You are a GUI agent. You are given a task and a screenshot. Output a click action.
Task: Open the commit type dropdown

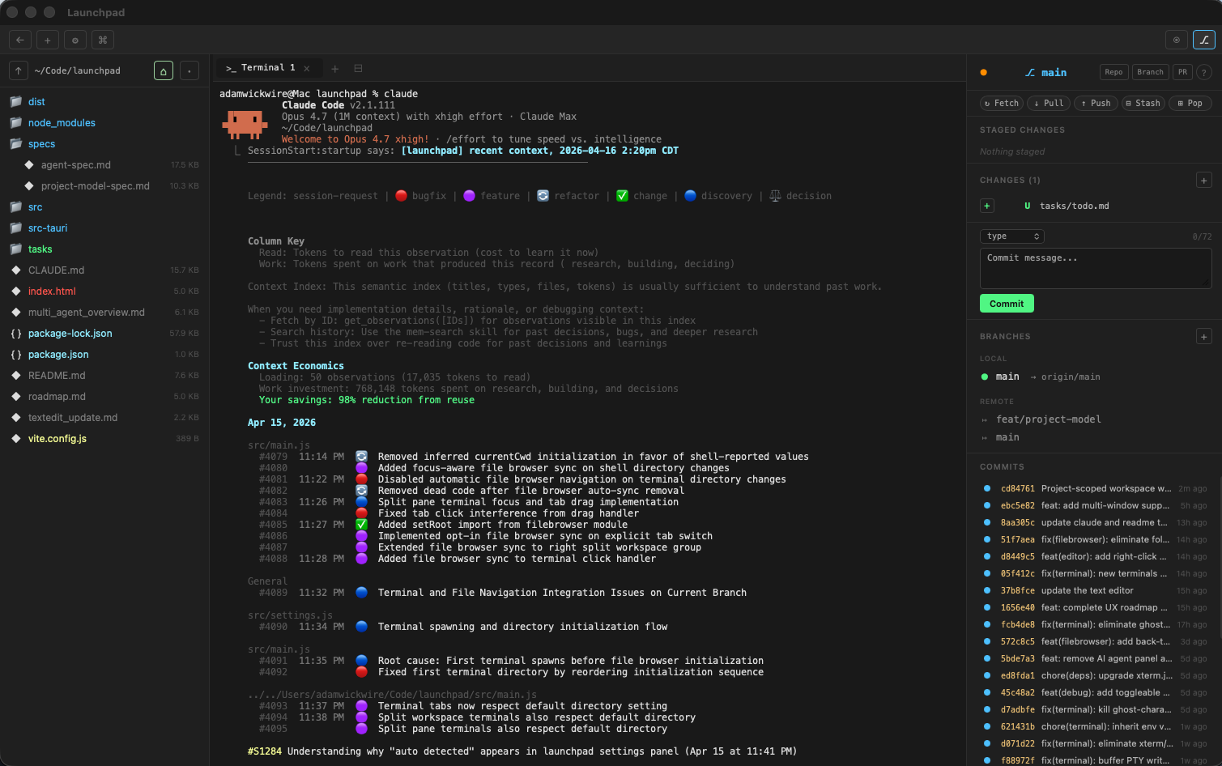coord(1011,236)
